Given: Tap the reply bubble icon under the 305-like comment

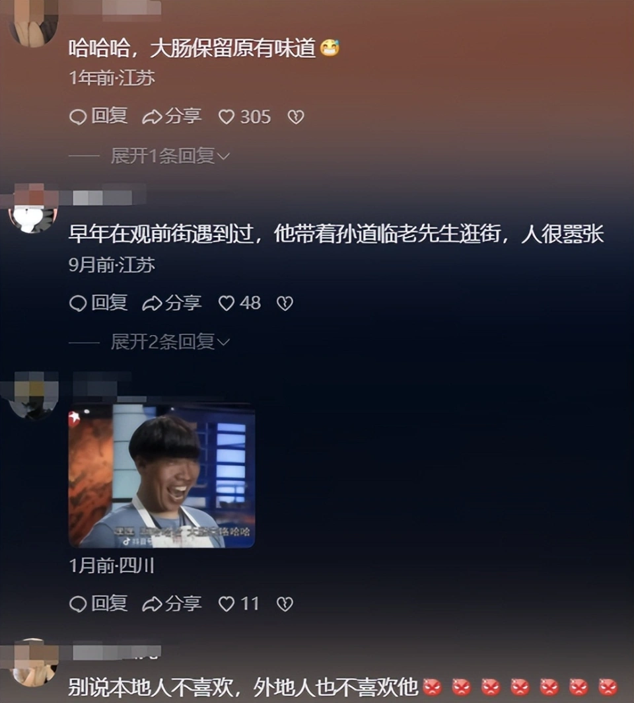Looking at the screenshot, I should (78, 117).
